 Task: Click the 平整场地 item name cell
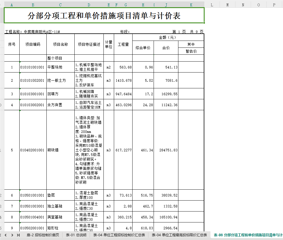coord(61,67)
